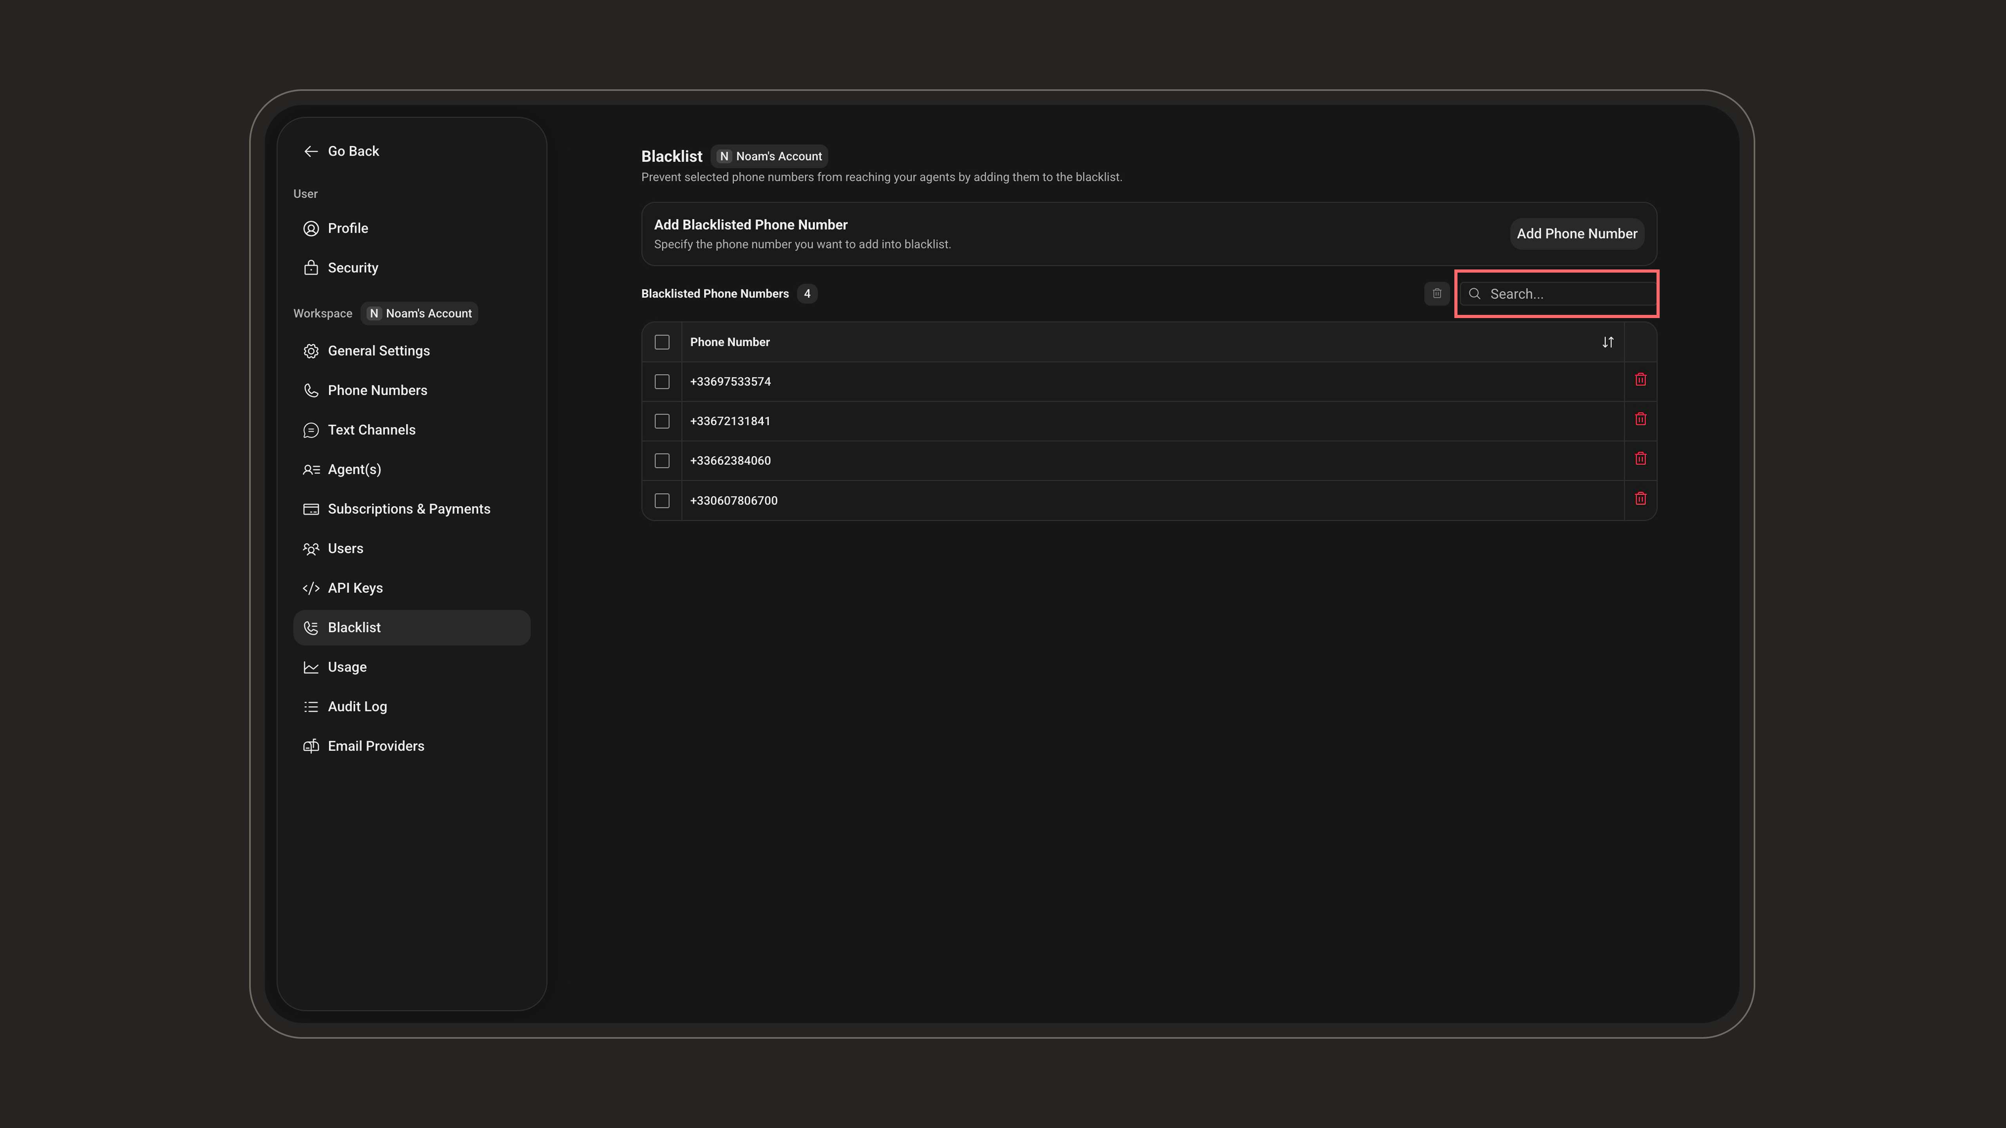The height and width of the screenshot is (1128, 2006).
Task: Select the checkbox for +330607806700
Action: tap(662, 501)
